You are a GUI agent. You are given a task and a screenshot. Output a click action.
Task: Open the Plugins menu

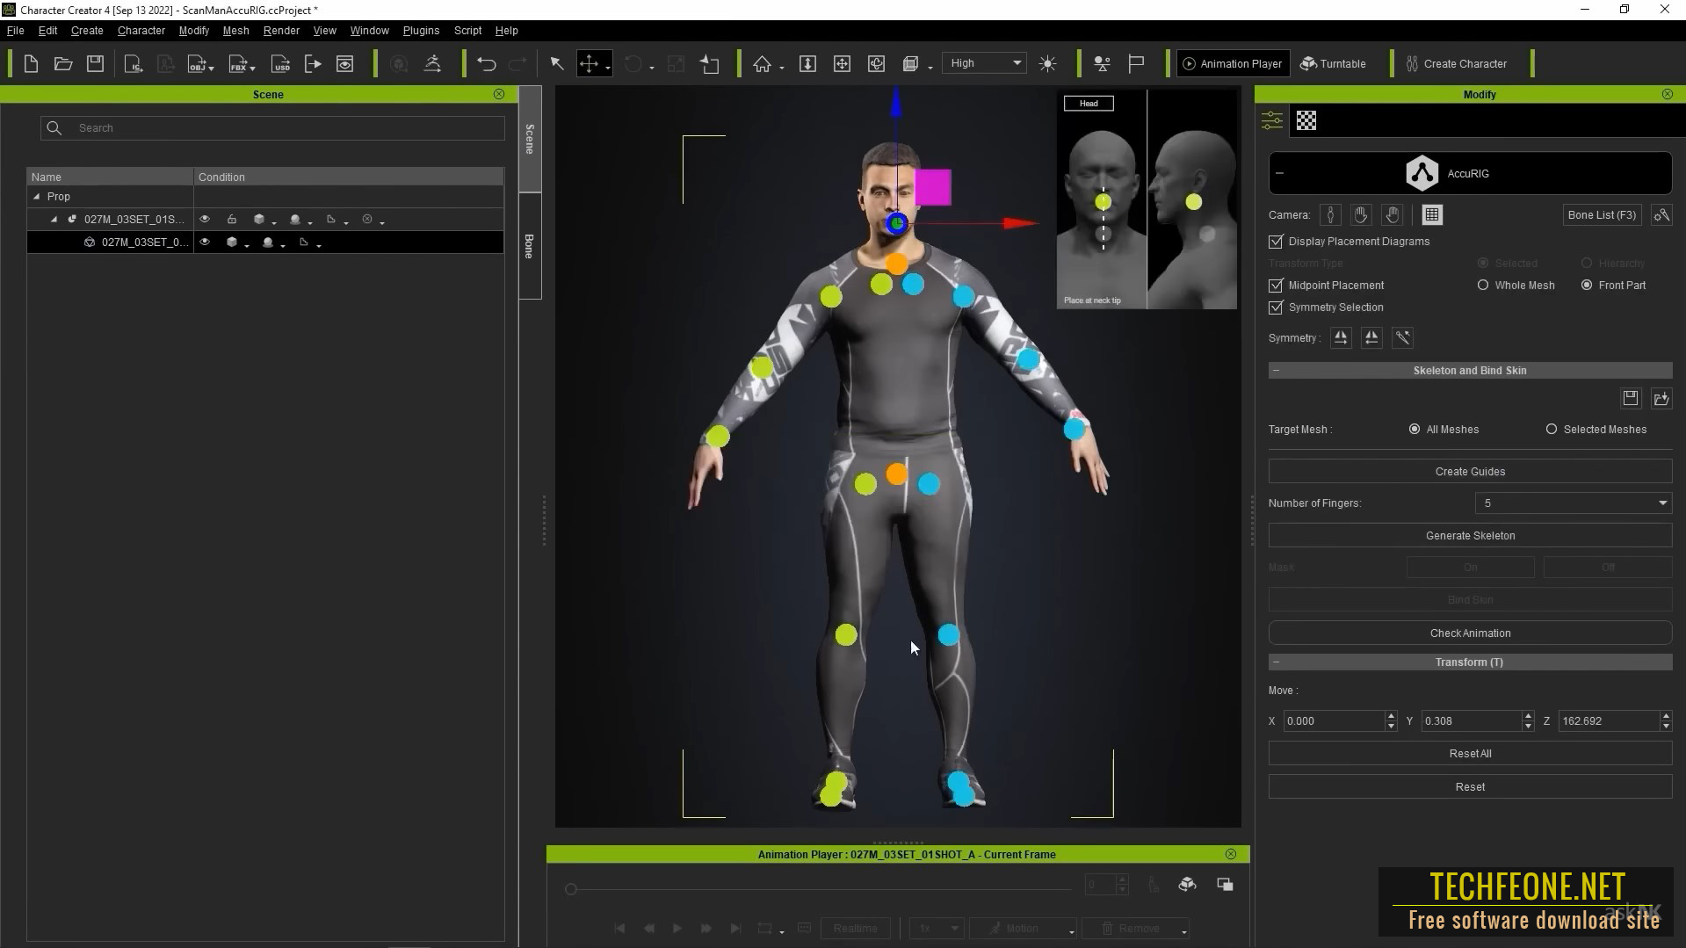tap(421, 30)
